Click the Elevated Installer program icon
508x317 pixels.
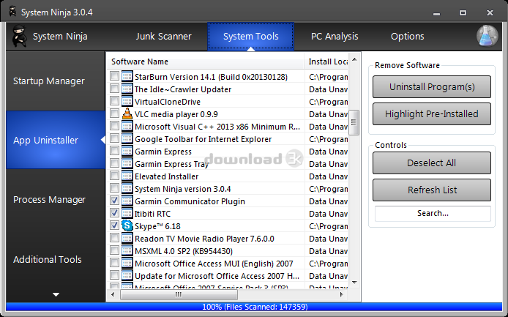coord(127,176)
